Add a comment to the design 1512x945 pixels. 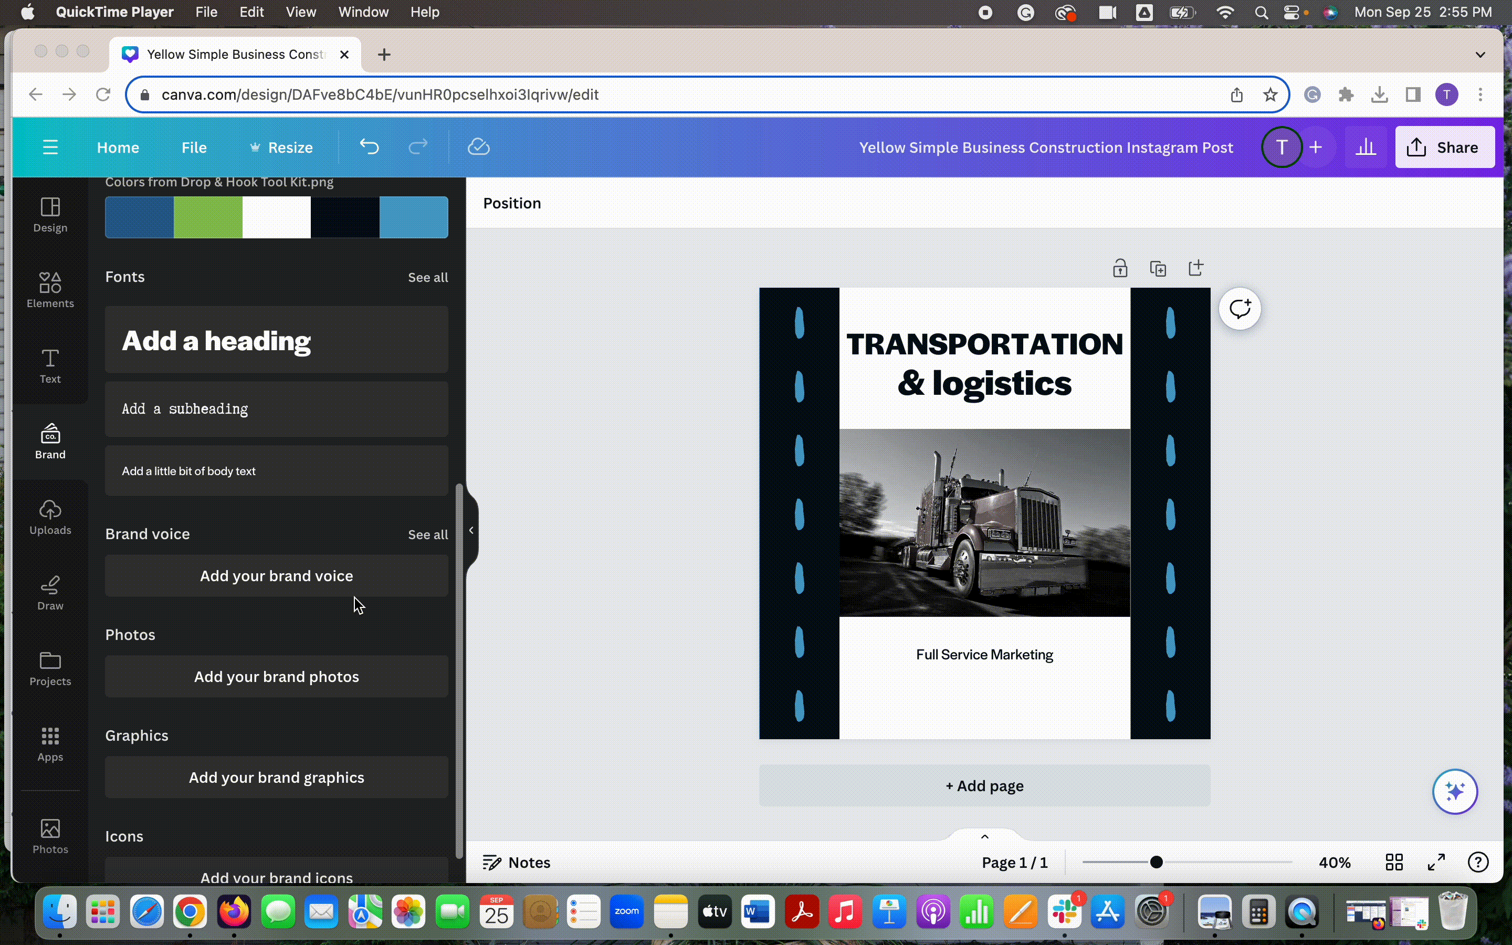[x=1240, y=309]
